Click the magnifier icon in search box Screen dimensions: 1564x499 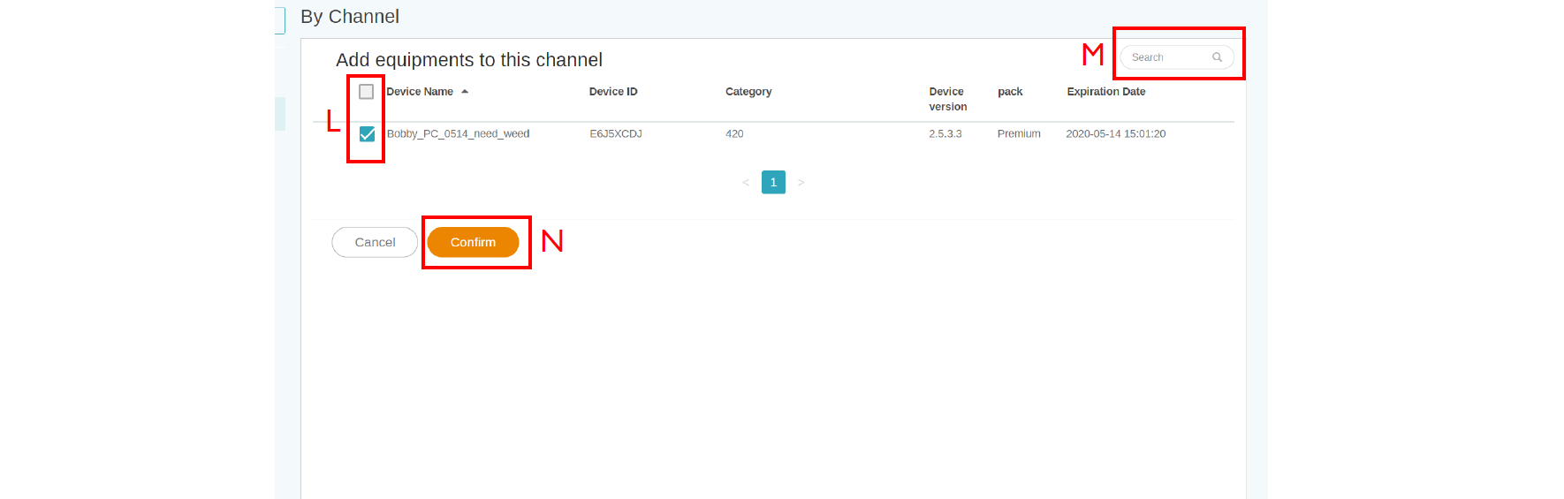(1217, 57)
